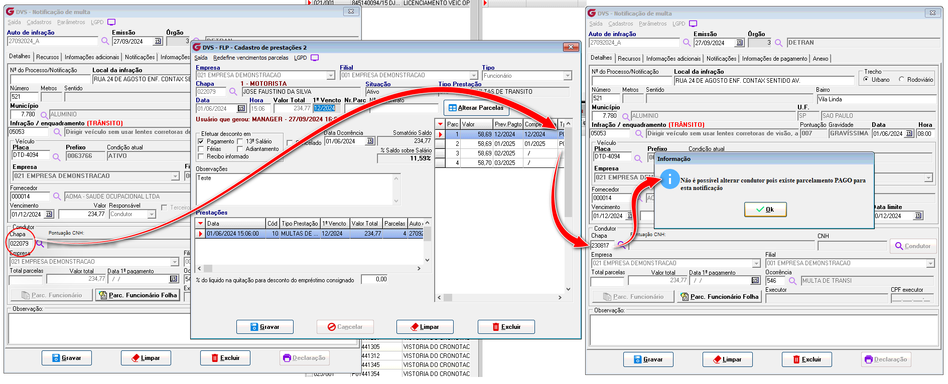Expand Condutor Empresa dropdown in left window
The width and height of the screenshot is (948, 384).
click(175, 262)
